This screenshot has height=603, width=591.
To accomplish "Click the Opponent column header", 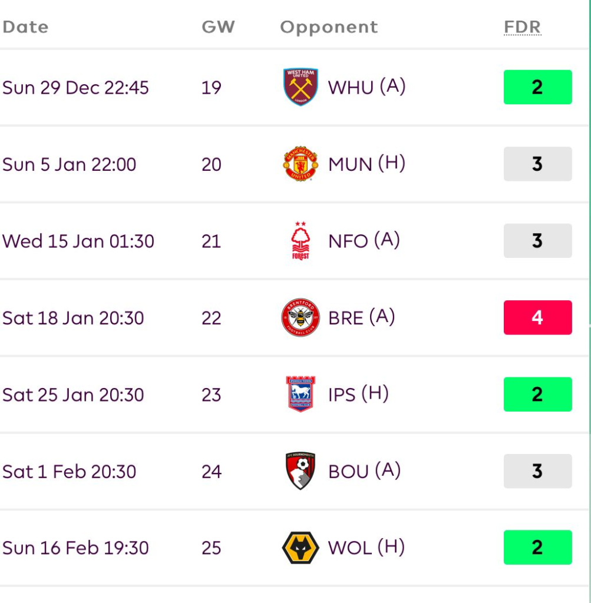I will pos(329,27).
